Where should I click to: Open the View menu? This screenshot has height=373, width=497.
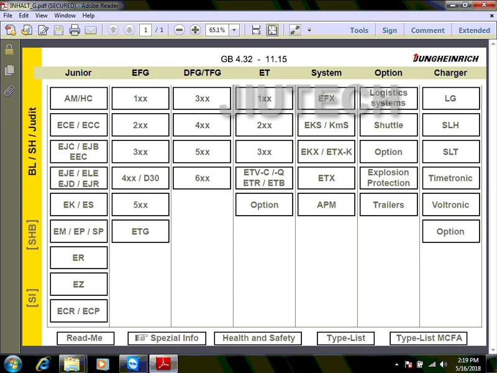tap(41, 15)
